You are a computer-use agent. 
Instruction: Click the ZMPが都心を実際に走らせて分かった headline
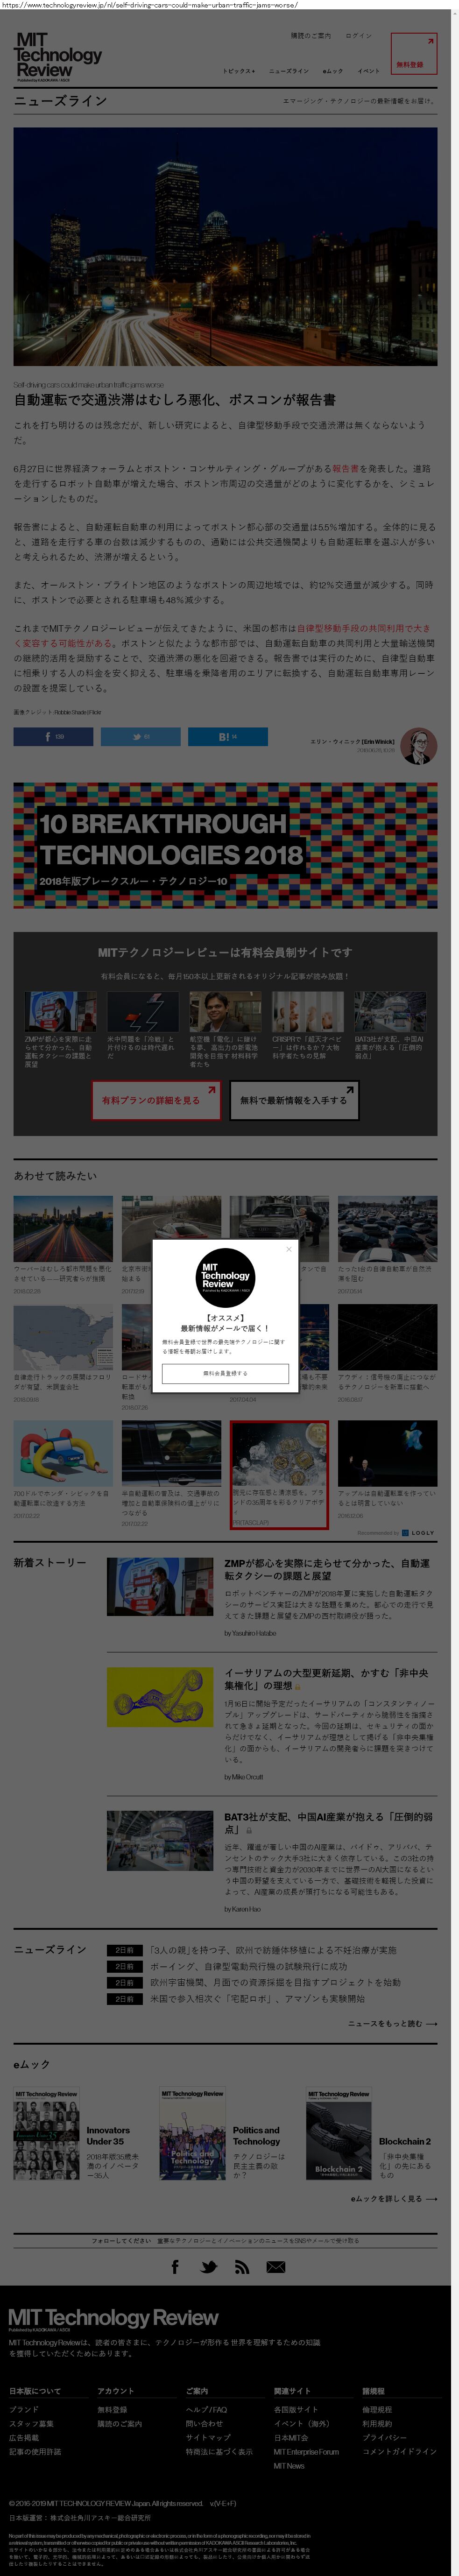click(327, 1569)
